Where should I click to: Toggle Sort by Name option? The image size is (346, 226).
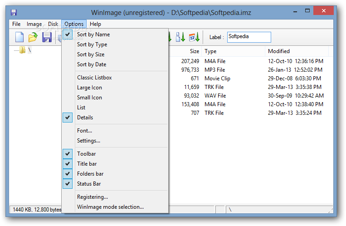coord(115,34)
